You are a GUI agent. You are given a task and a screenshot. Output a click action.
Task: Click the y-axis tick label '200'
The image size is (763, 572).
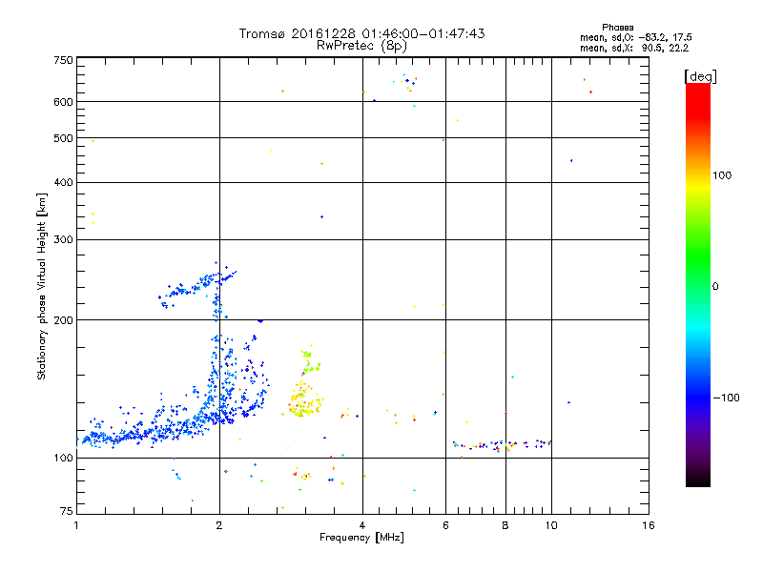[63, 320]
